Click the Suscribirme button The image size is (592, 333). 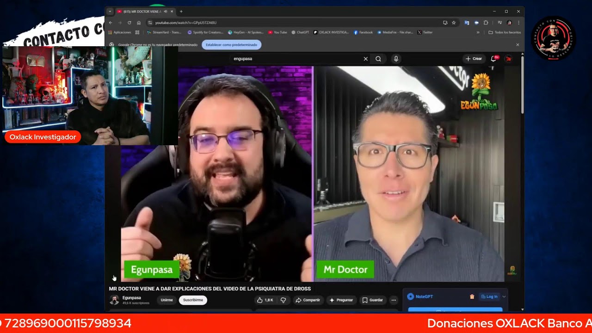[x=193, y=300]
